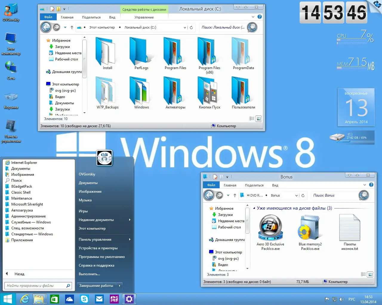This screenshot has width=382, height=305.
Task: Switch to details view in Bonus window
Action: click(x=363, y=275)
